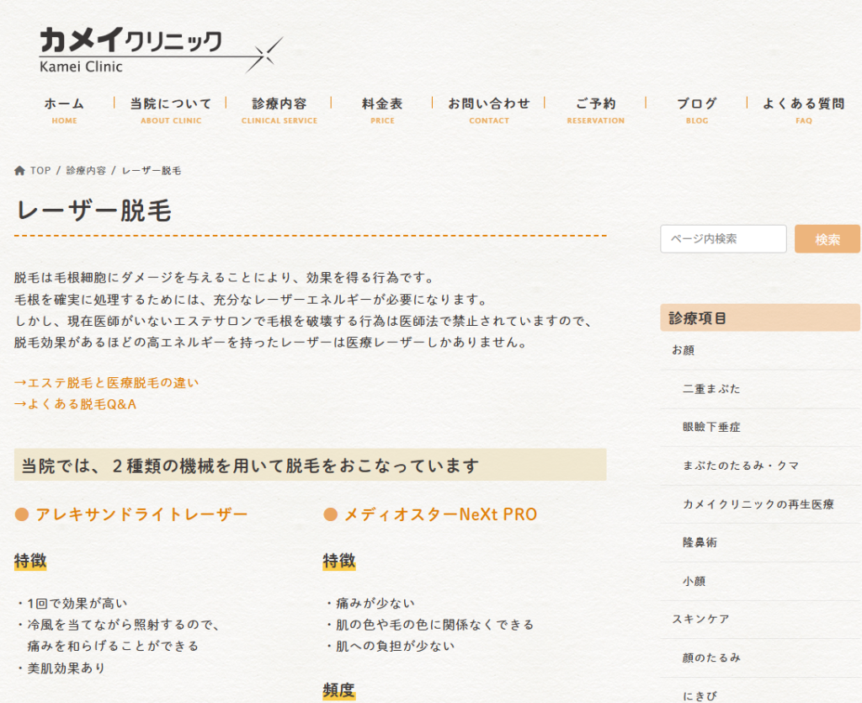Viewport: 862px width, 703px height.
Task: Select 隆鼻術 from the sidebar
Action: pyautogui.click(x=700, y=543)
